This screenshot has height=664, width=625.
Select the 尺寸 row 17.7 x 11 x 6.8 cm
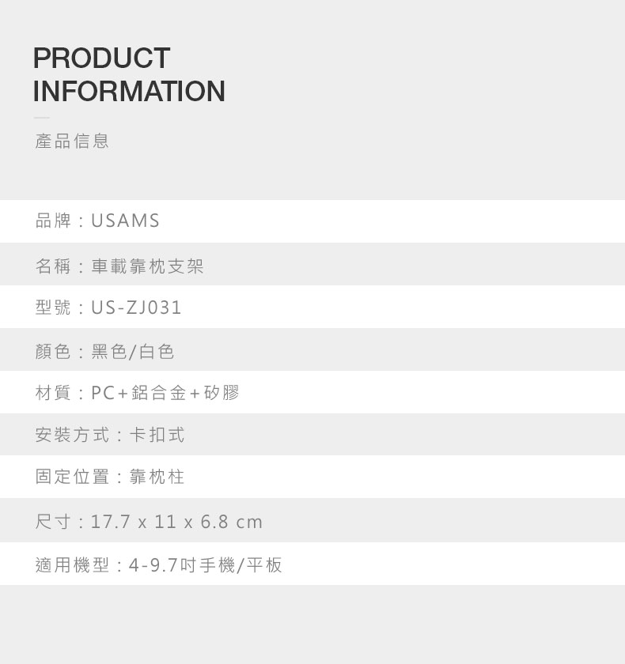point(312,520)
